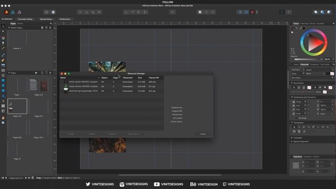Select the Zoom tool at toolbar bottom
Viewport: 336px width, 189px height.
(3, 123)
